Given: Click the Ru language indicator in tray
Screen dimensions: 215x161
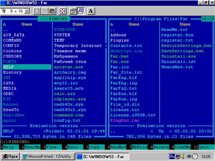Looking at the screenshot, I should (172, 157).
